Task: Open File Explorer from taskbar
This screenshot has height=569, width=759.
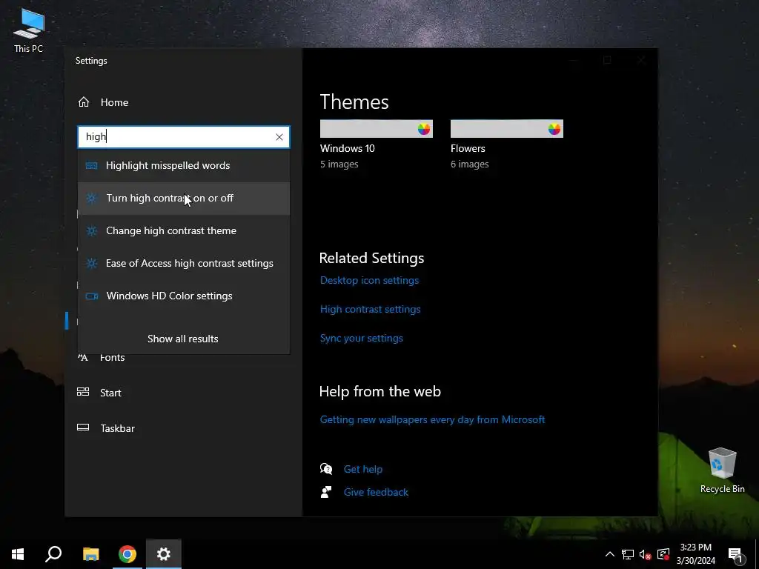Action: (90, 554)
